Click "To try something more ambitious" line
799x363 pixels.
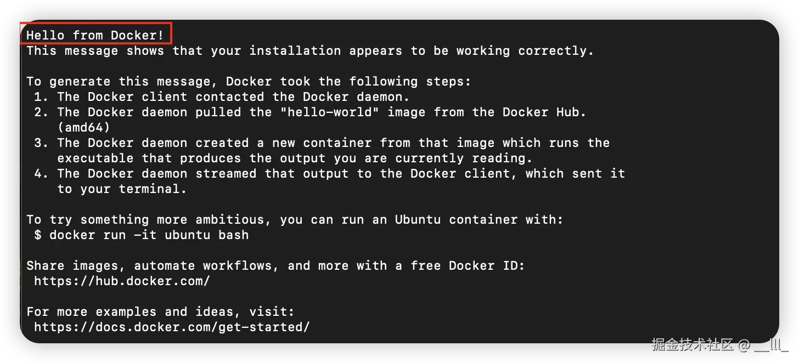tap(295, 220)
